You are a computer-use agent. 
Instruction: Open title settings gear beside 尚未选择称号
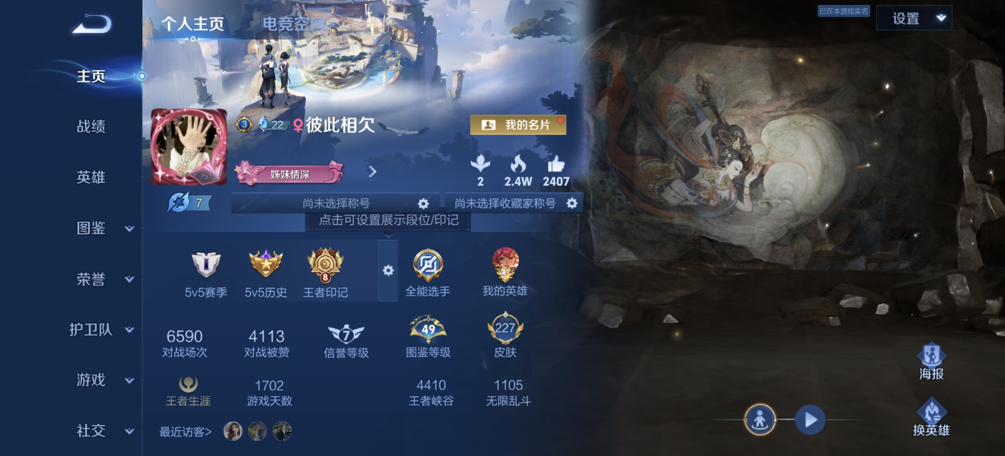[423, 204]
